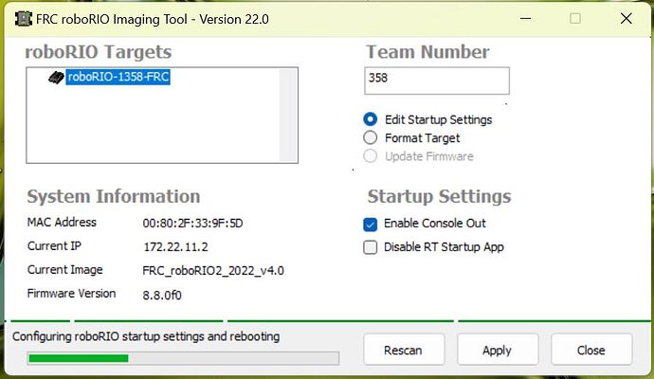Click Current IP value 172.22.11.2
Screen dimensions: 654x379
point(175,247)
